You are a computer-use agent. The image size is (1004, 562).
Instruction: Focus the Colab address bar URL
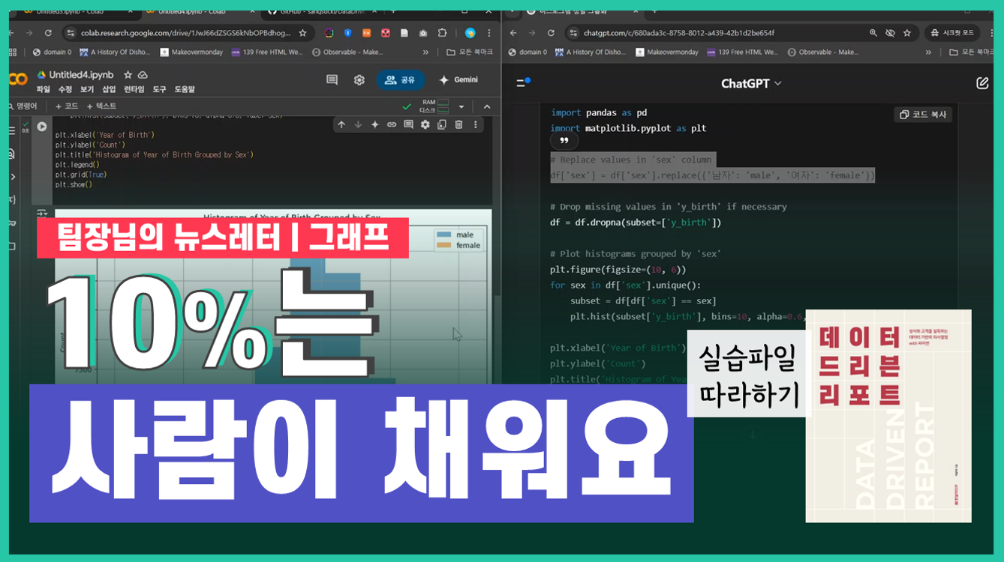click(185, 33)
